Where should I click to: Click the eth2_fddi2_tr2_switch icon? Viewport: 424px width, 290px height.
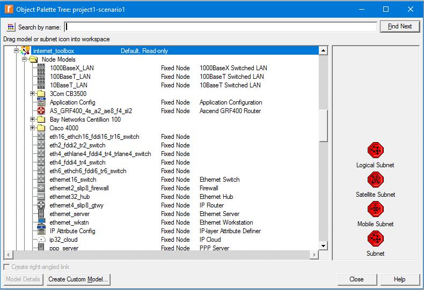(41, 145)
